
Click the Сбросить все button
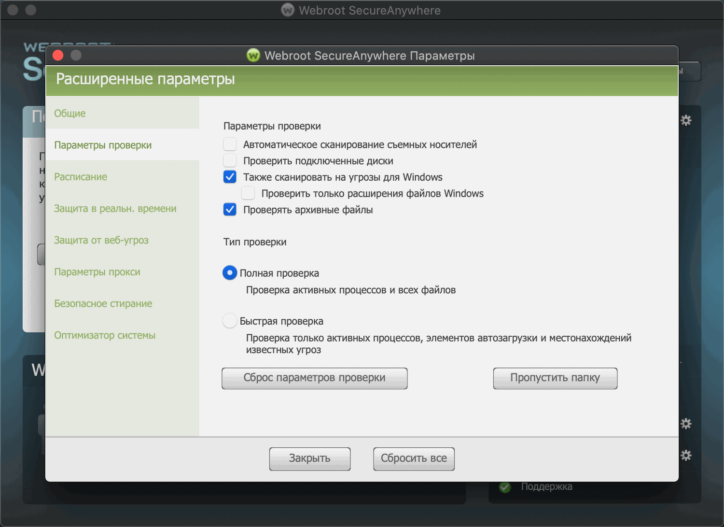click(414, 458)
